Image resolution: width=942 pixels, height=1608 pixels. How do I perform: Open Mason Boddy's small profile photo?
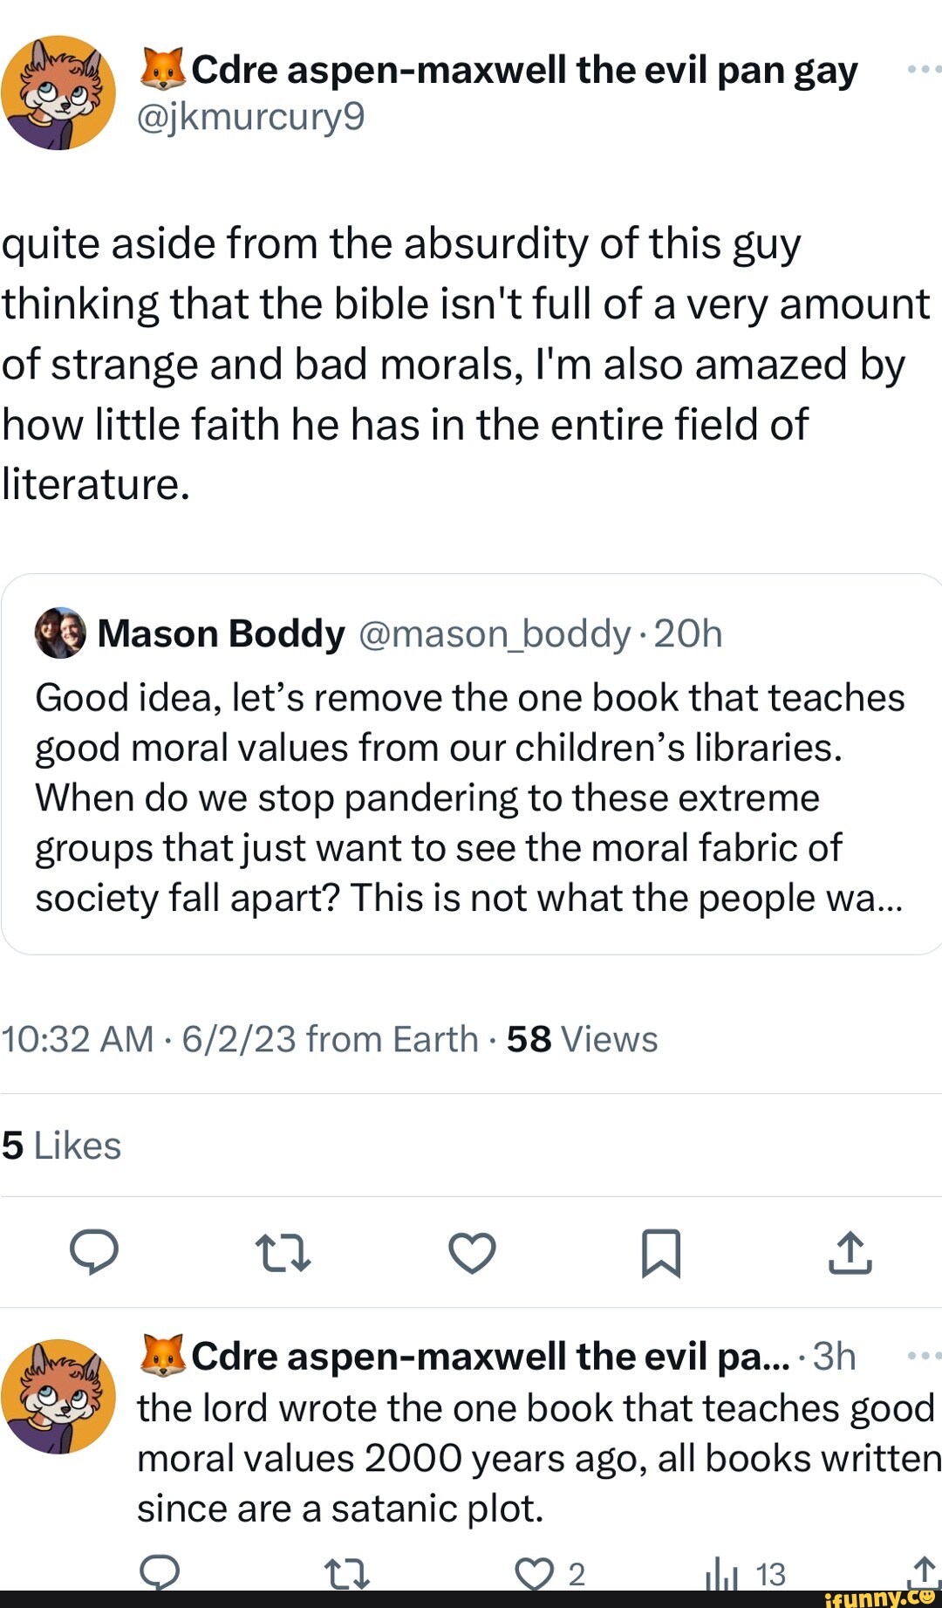pyautogui.click(x=60, y=633)
